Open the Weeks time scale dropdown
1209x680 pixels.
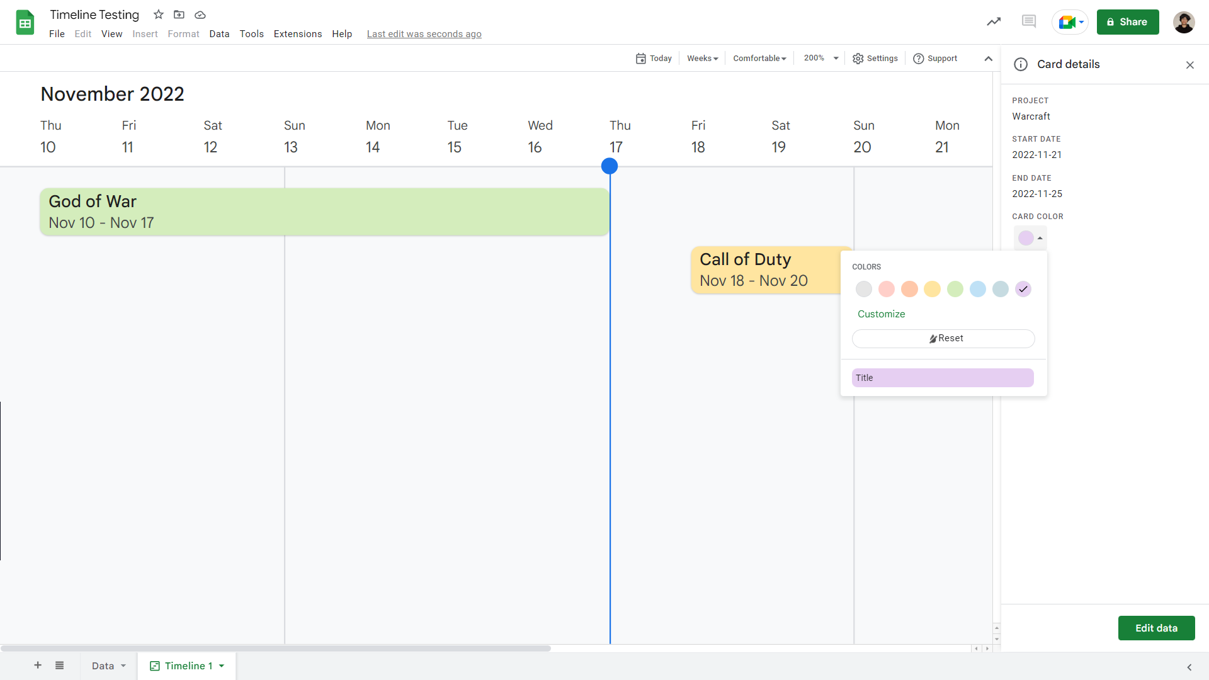point(701,58)
